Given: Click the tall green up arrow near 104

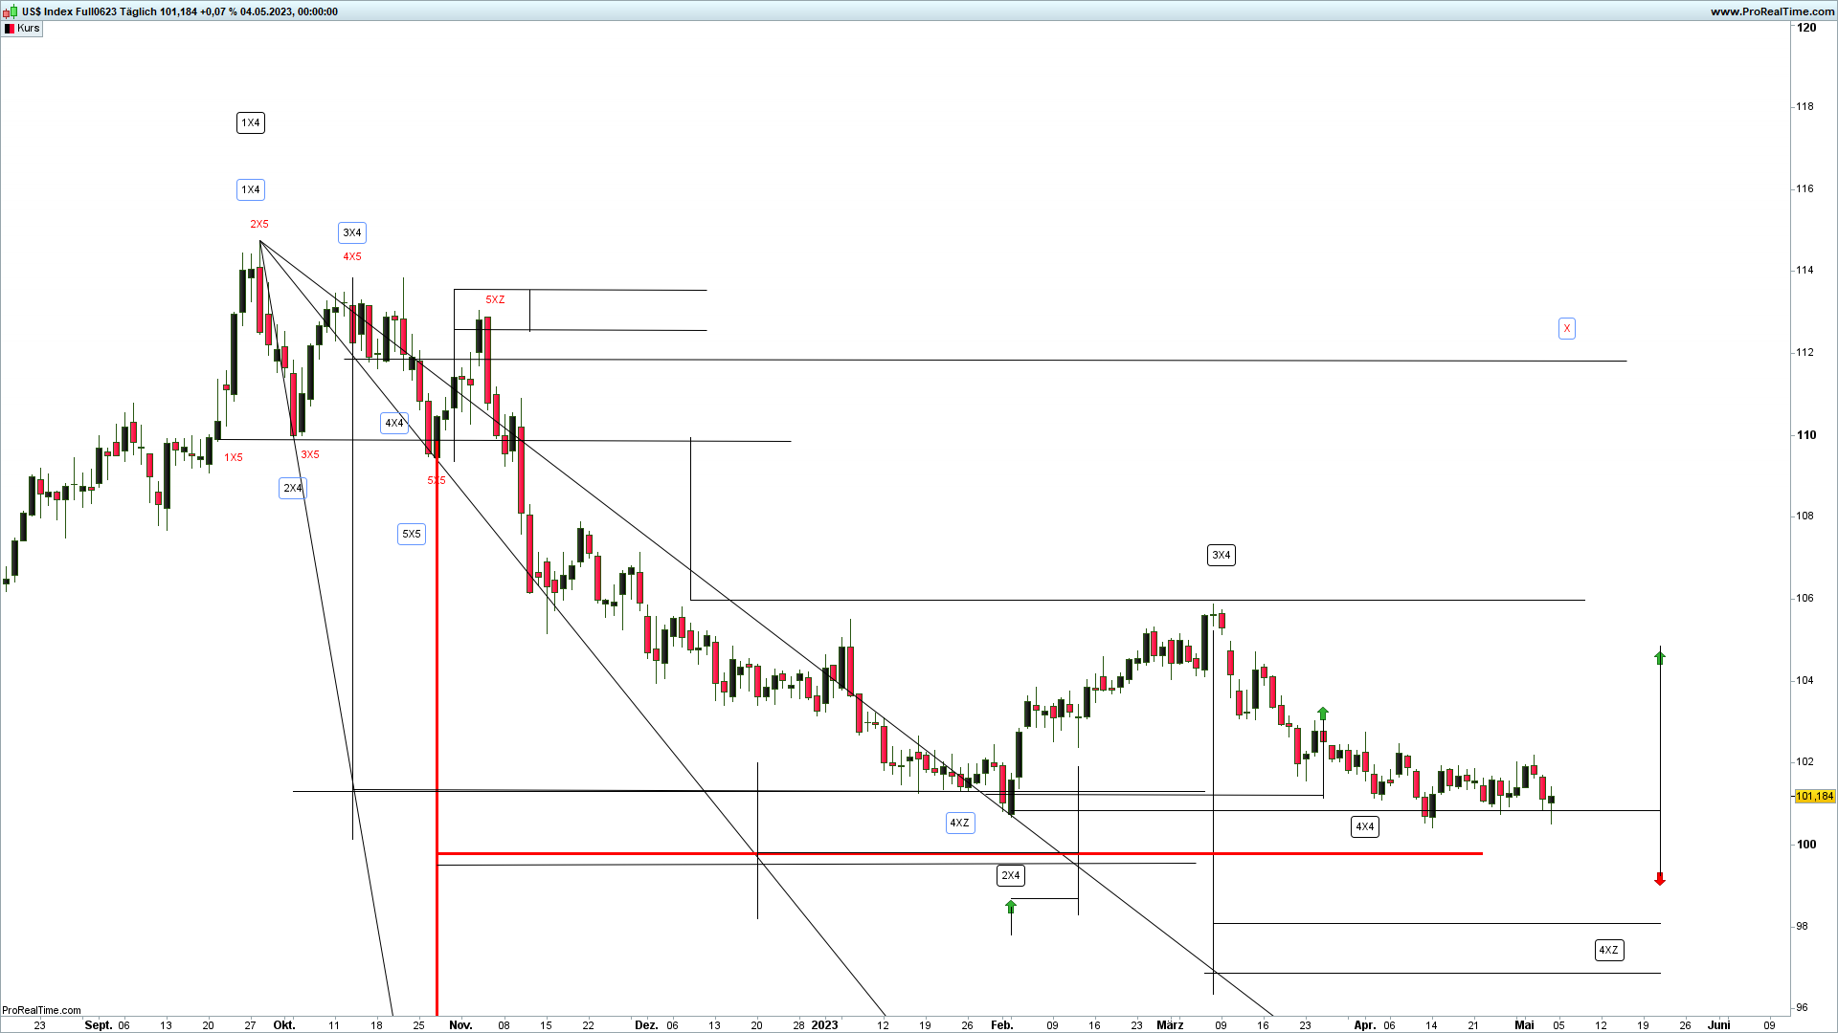Looking at the screenshot, I should [x=1660, y=657].
